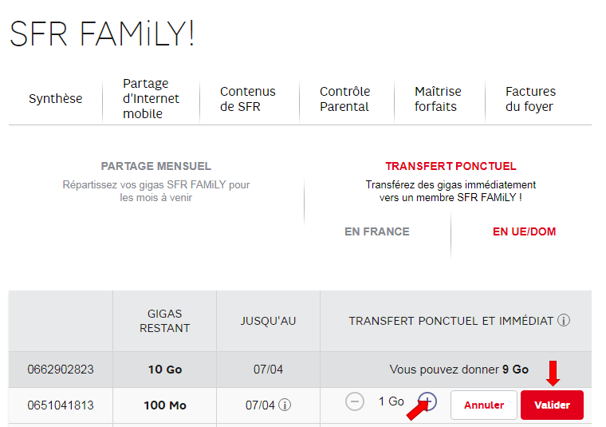Click info icon next to 07/04 date

point(285,405)
